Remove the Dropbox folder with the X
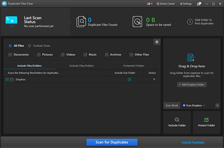The width and height of the screenshot is (224, 148). point(154,79)
